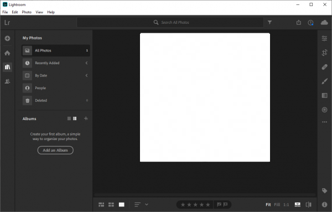Select the Brush tool
Image resolution: width=332 pixels, height=212 pixels.
tap(324, 81)
